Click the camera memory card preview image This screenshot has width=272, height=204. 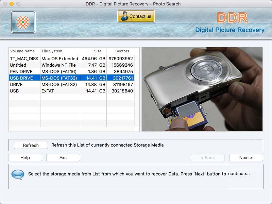pos(202,89)
